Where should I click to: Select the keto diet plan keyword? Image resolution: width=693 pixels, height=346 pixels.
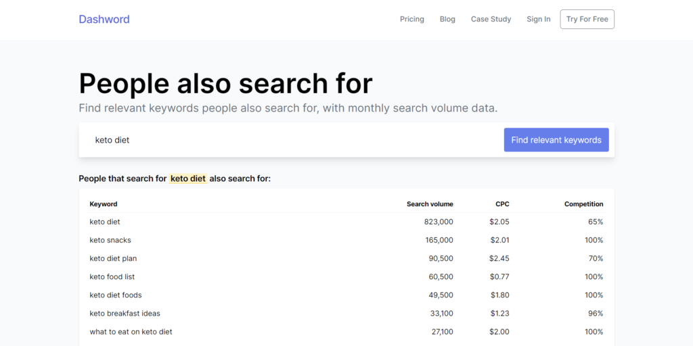coord(113,258)
